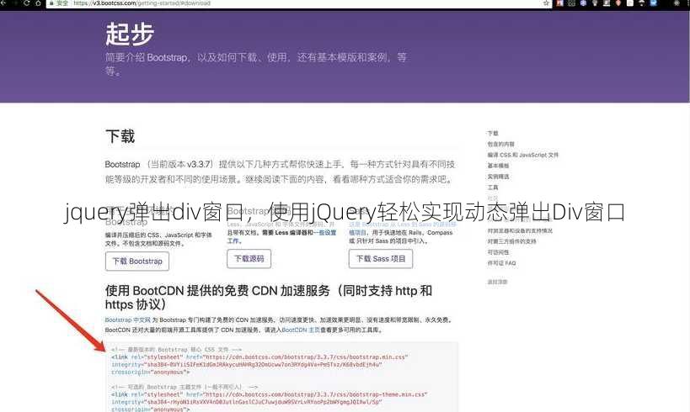Open the Bootstrap 中文网 link

(x=127, y=320)
